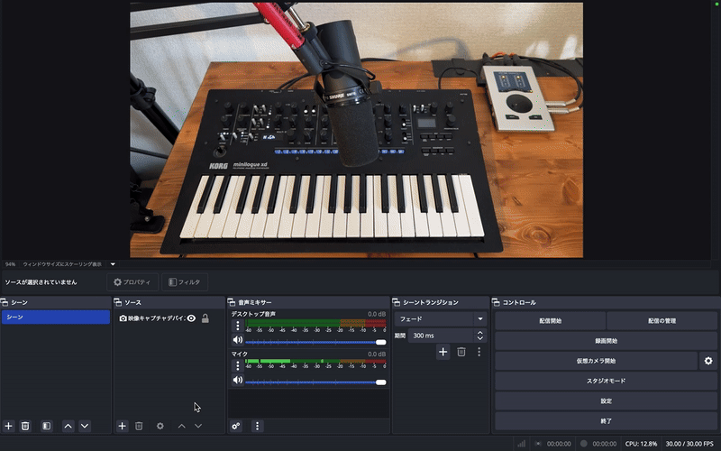This screenshot has width=721, height=451.
Task: Mute the マイク speaker
Action: 237,380
